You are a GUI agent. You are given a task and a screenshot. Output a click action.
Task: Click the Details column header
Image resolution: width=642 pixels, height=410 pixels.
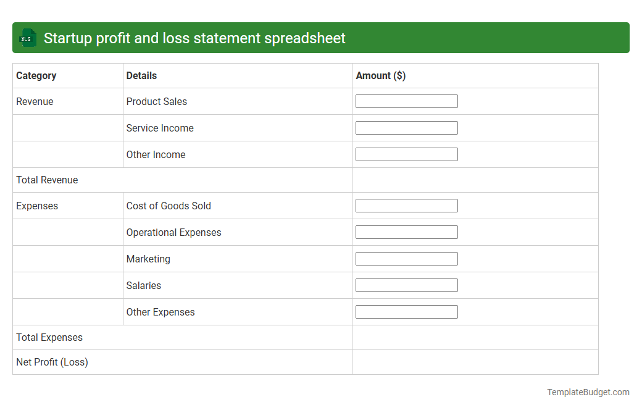tap(141, 75)
